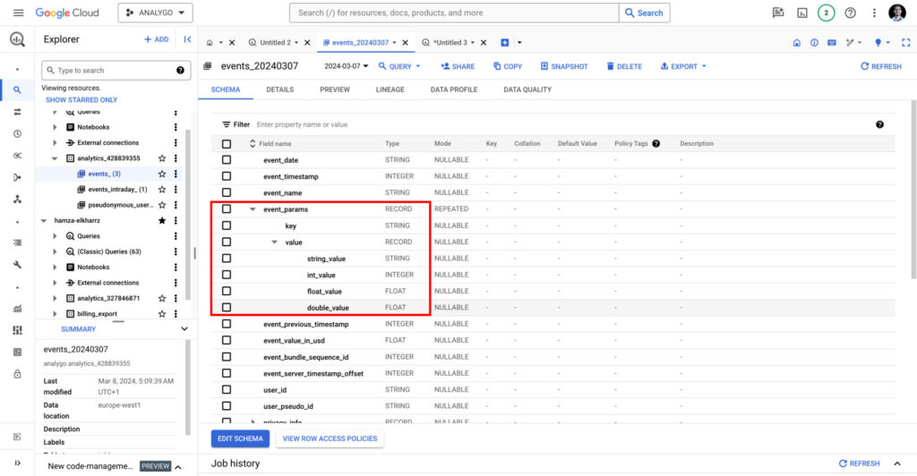917x476 pixels.
Task: Select all fields with header checkbox
Action: (227, 143)
